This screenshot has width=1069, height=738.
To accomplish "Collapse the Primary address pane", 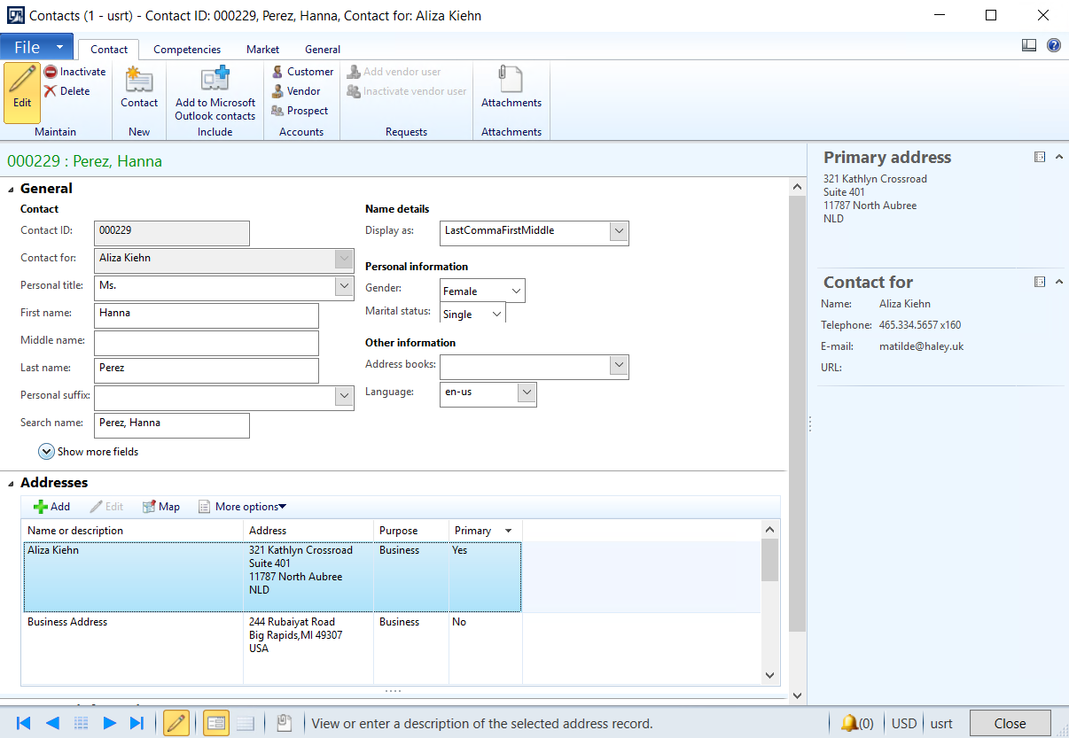I will (x=1058, y=157).
